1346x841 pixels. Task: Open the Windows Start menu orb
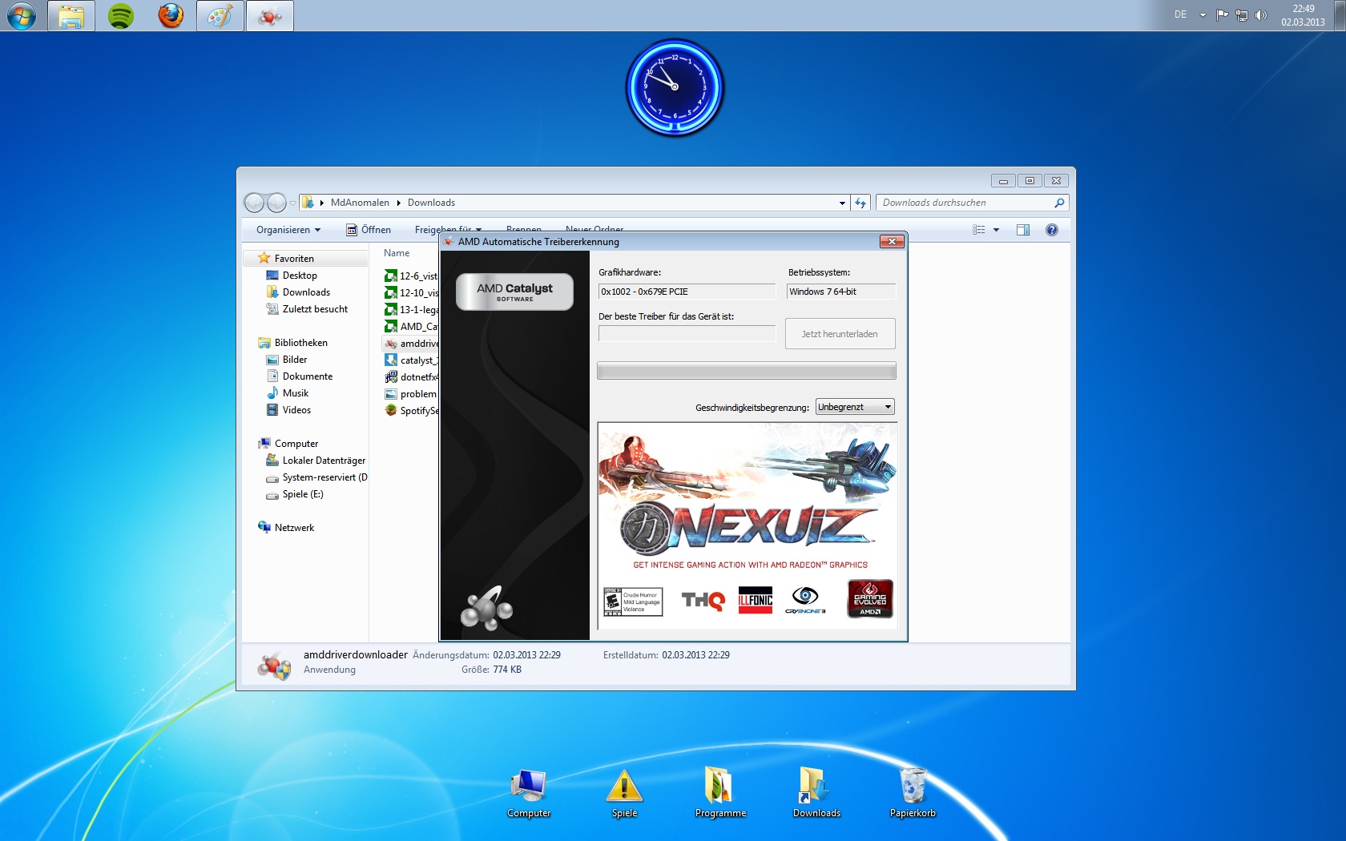click(22, 16)
